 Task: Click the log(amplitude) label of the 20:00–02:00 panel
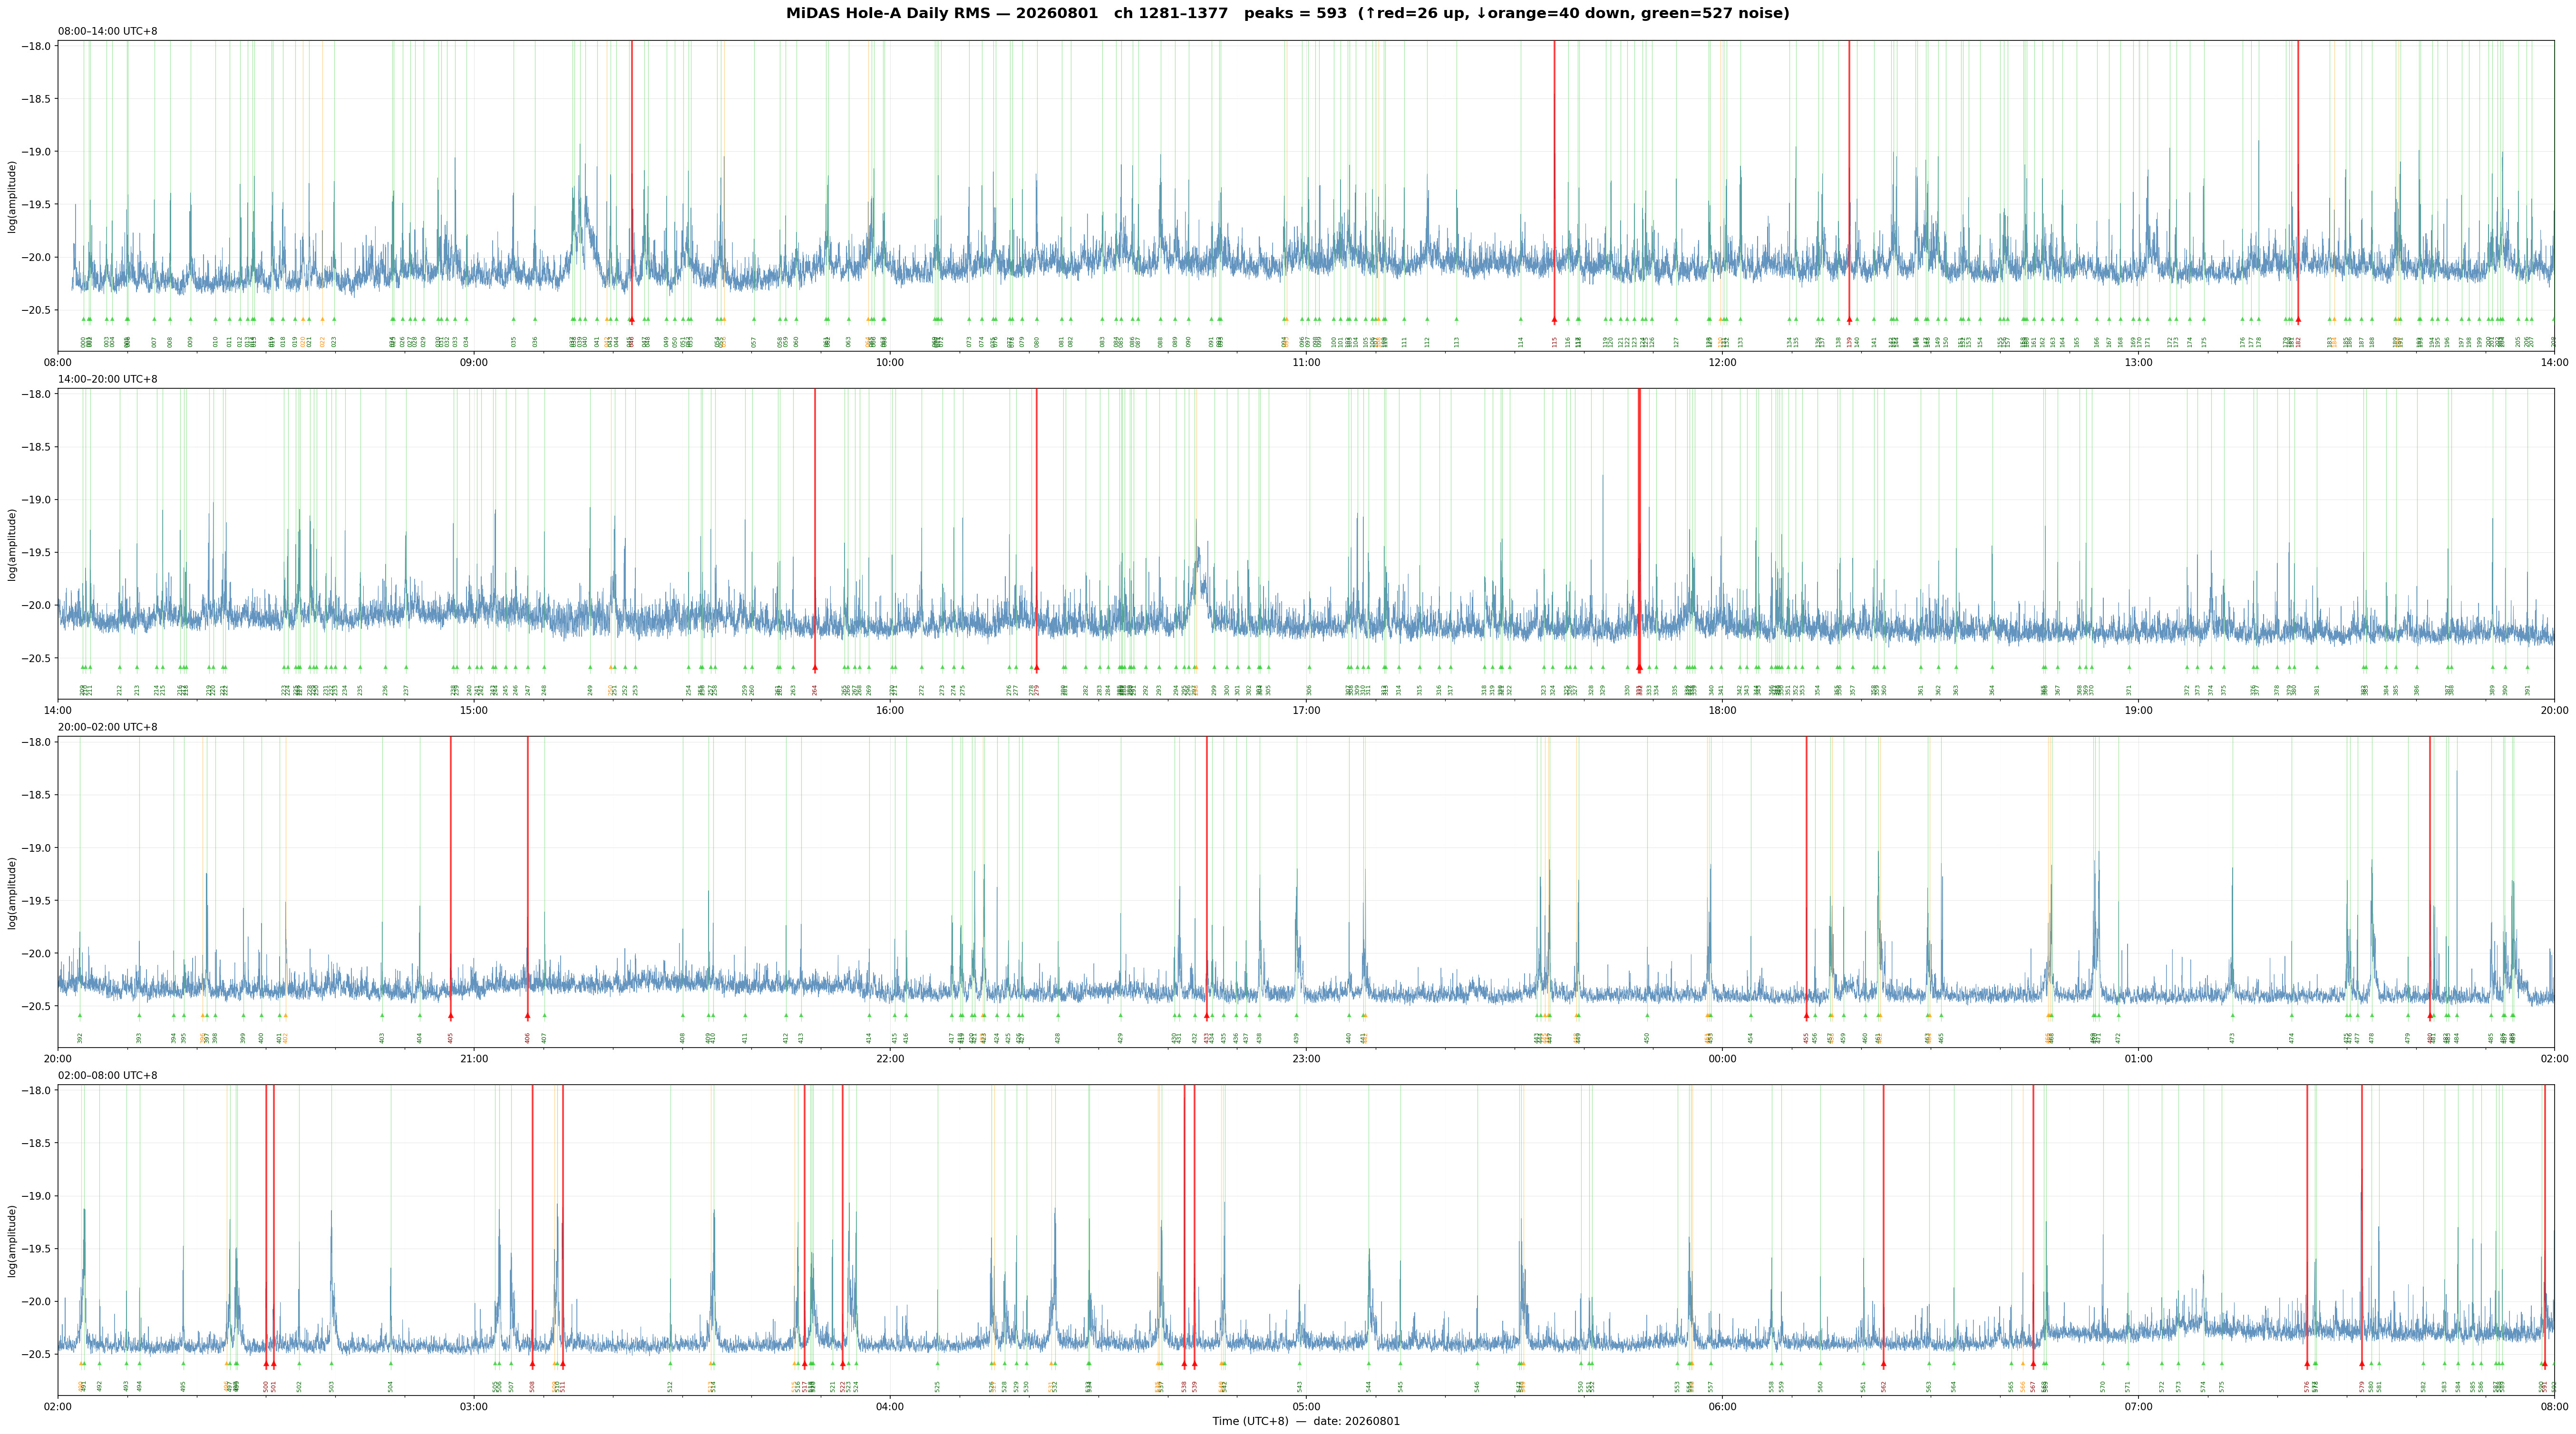click(12, 892)
